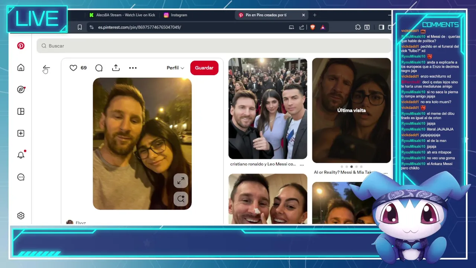Click the 69 likes count
Viewport: 476px width, 268px height.
[x=84, y=68]
